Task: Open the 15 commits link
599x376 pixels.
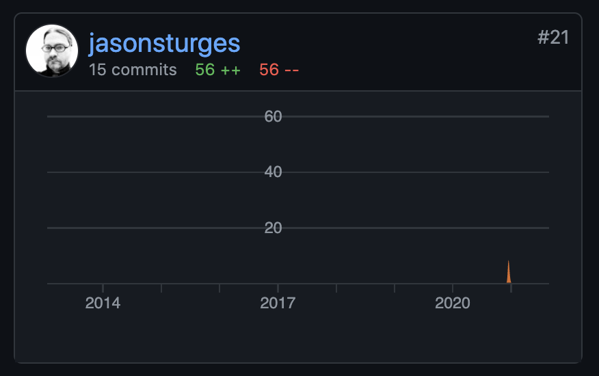Action: [x=133, y=70]
